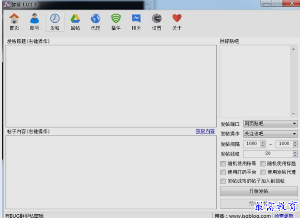Click the 检查更新 link

click(284, 216)
